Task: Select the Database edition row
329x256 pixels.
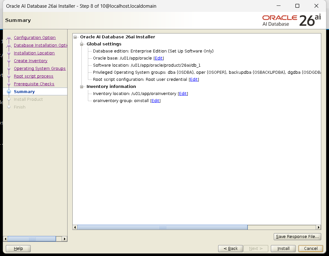Action: tap(153, 51)
